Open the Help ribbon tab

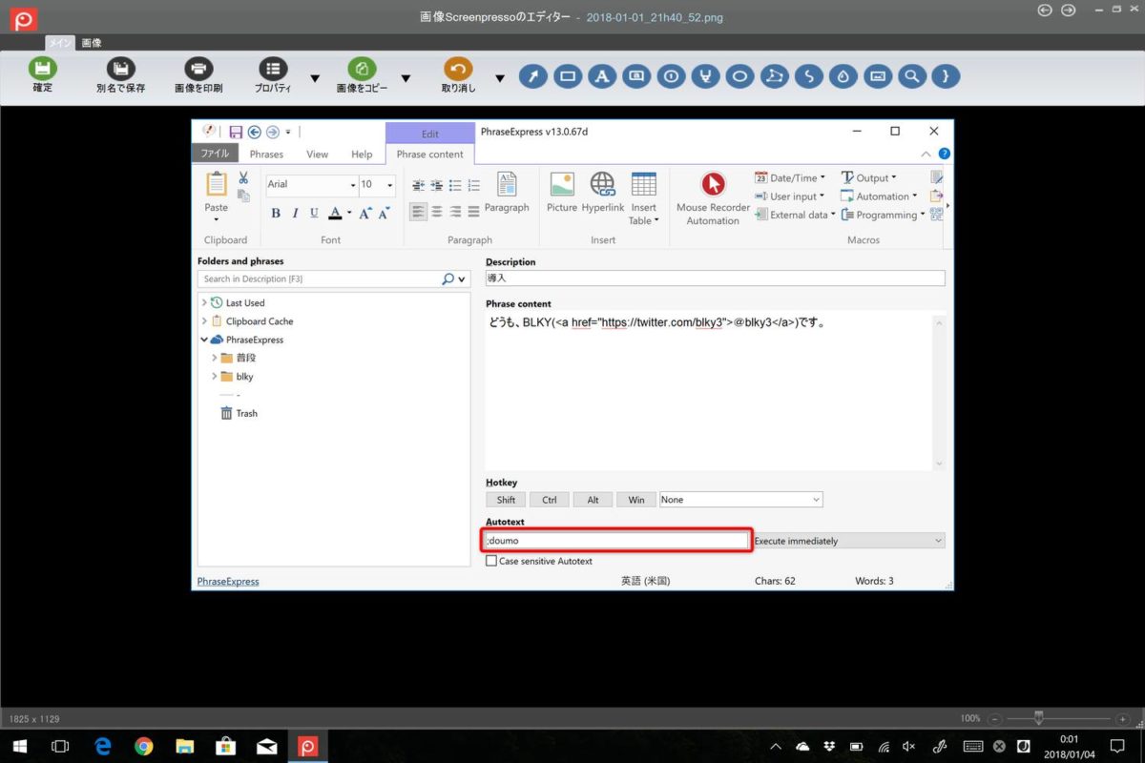coord(362,154)
